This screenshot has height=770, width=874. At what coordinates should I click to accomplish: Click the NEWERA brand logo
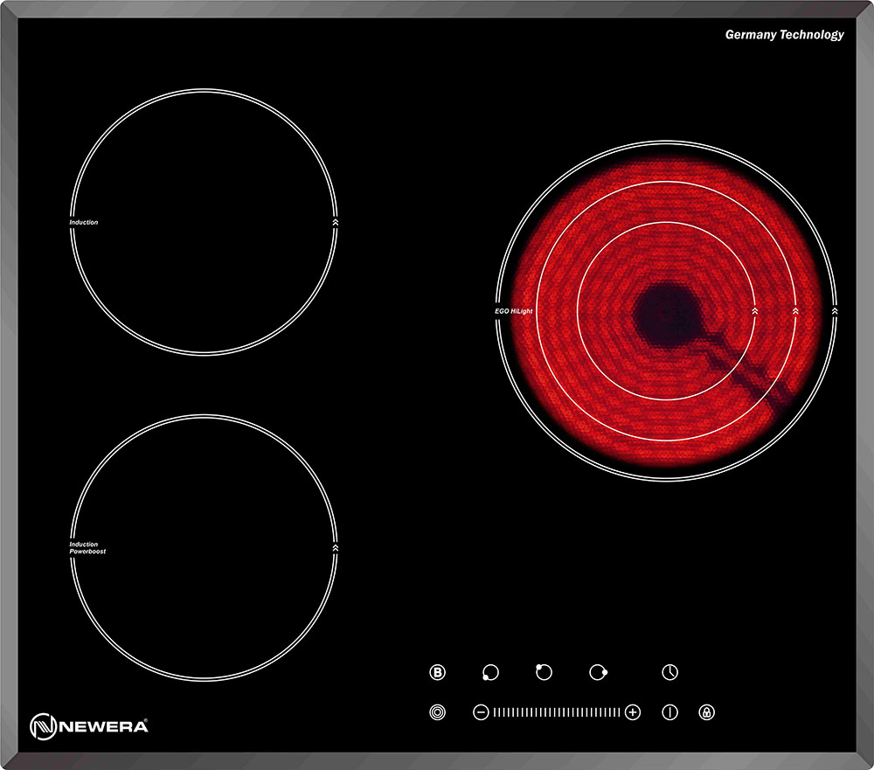(89, 725)
